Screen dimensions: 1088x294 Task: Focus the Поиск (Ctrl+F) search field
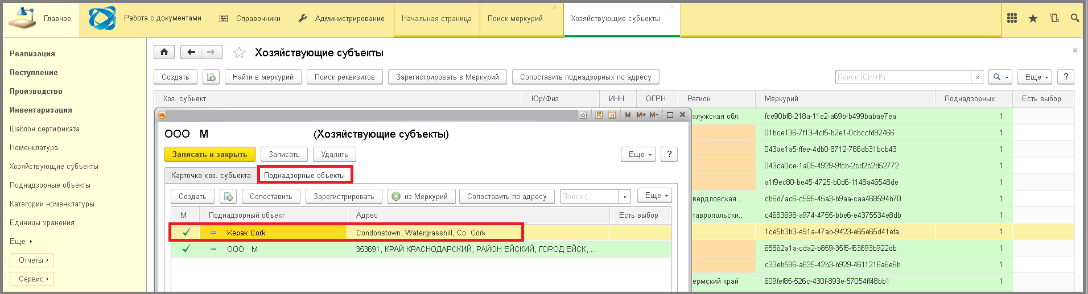(x=903, y=77)
